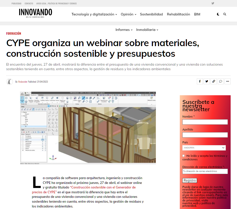Click the CYPE Architecture screenshot image
This screenshot has width=237, height=209.
pos(87,128)
